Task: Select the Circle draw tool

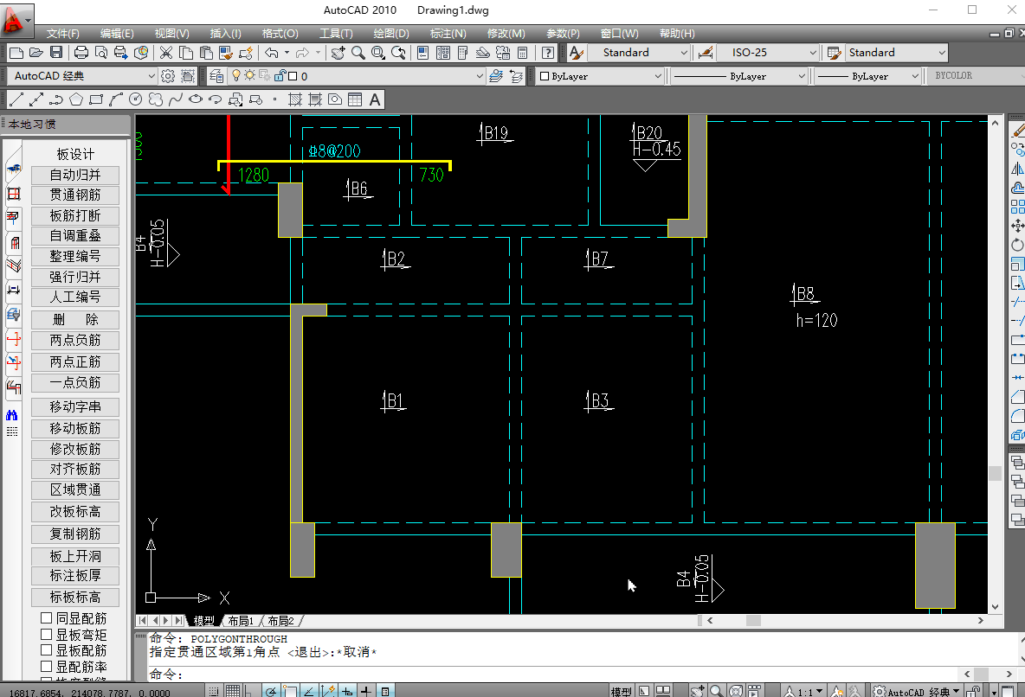Action: (135, 99)
